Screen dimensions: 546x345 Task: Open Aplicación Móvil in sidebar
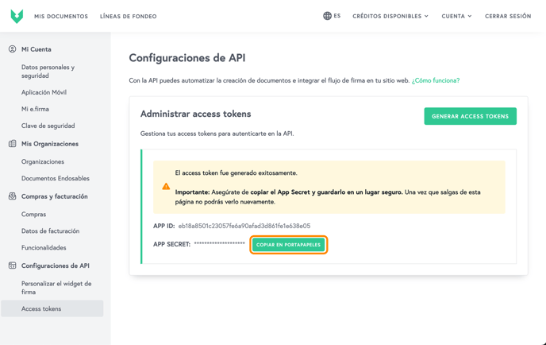(44, 92)
